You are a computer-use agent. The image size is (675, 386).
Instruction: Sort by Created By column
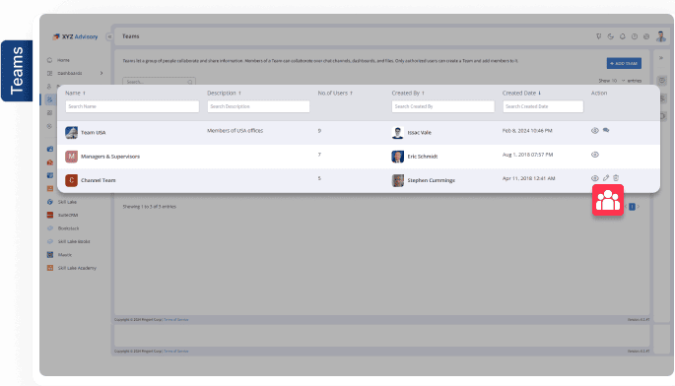tap(408, 93)
